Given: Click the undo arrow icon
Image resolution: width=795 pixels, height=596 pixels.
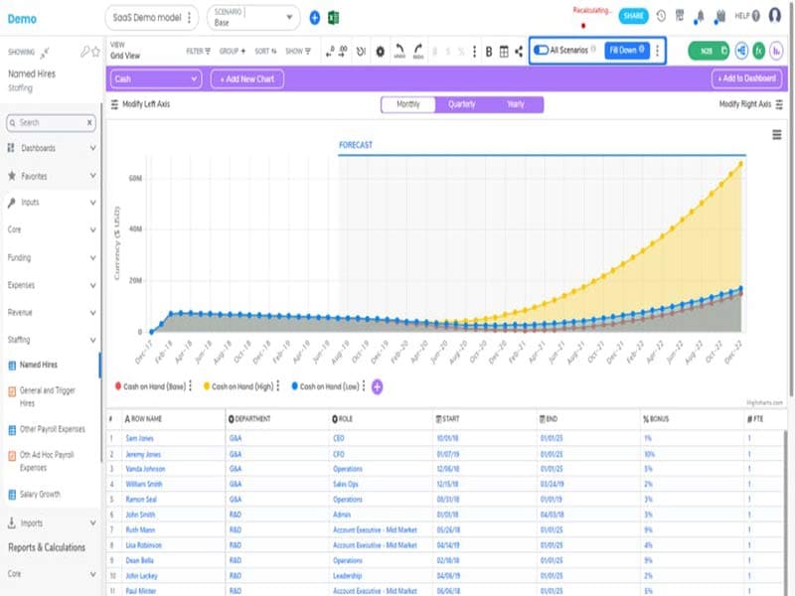Looking at the screenshot, I should [399, 52].
